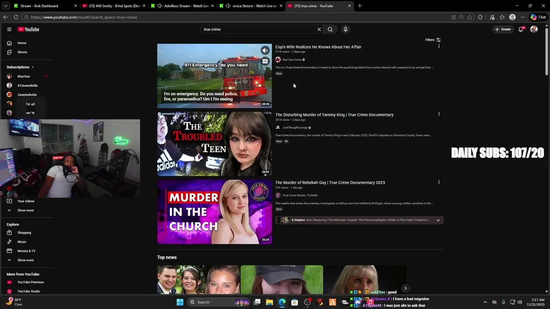
Task: Advance the Top news carousel with the arrow
Action: [x=405, y=288]
